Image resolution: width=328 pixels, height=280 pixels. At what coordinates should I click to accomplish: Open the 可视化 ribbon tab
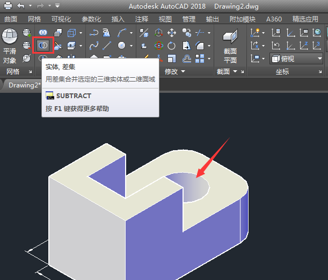pyautogui.click(x=61, y=19)
